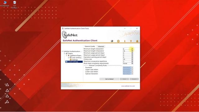Screen dimensions: 199x112
Task: Collapse the SafeNet Authentication root node
Action: click(x=62, y=51)
